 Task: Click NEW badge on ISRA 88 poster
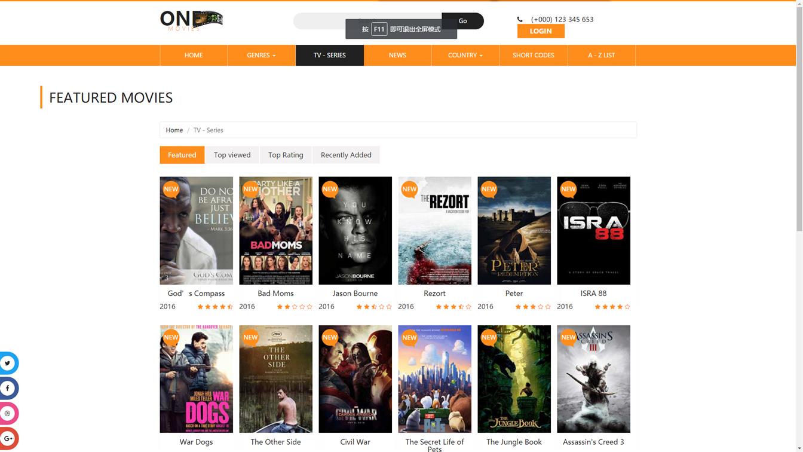click(x=568, y=189)
